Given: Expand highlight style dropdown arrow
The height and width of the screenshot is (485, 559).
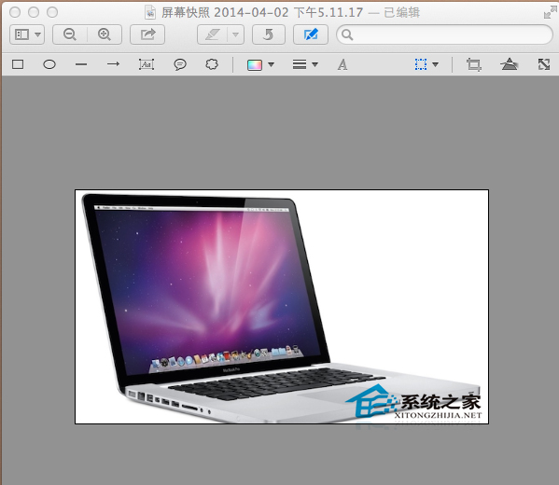Looking at the screenshot, I should point(236,35).
